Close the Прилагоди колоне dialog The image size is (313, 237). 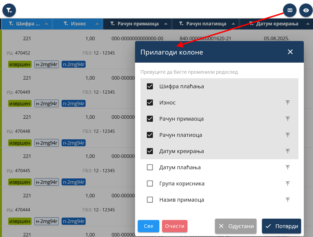point(290,52)
